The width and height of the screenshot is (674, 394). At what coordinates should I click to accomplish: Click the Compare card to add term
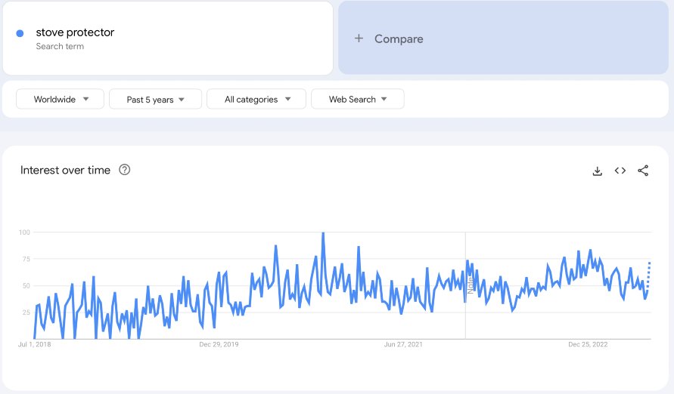(503, 38)
